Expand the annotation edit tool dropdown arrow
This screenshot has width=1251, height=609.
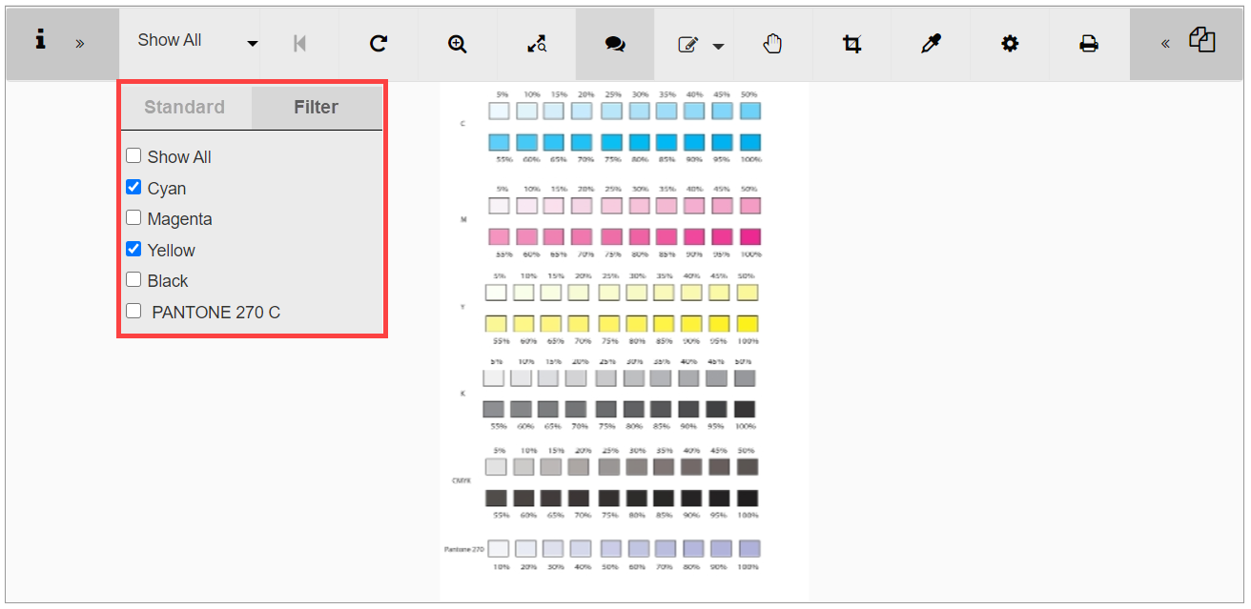pyautogui.click(x=718, y=46)
